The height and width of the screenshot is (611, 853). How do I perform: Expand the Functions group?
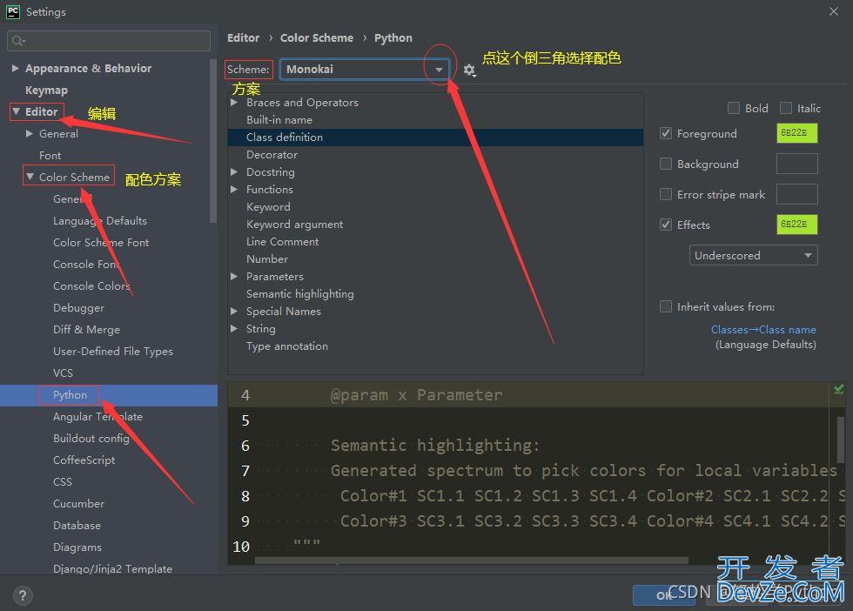pos(234,190)
